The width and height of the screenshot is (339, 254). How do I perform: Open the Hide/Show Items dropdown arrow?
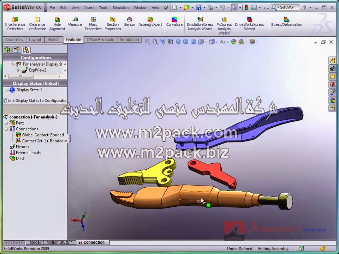(228, 42)
